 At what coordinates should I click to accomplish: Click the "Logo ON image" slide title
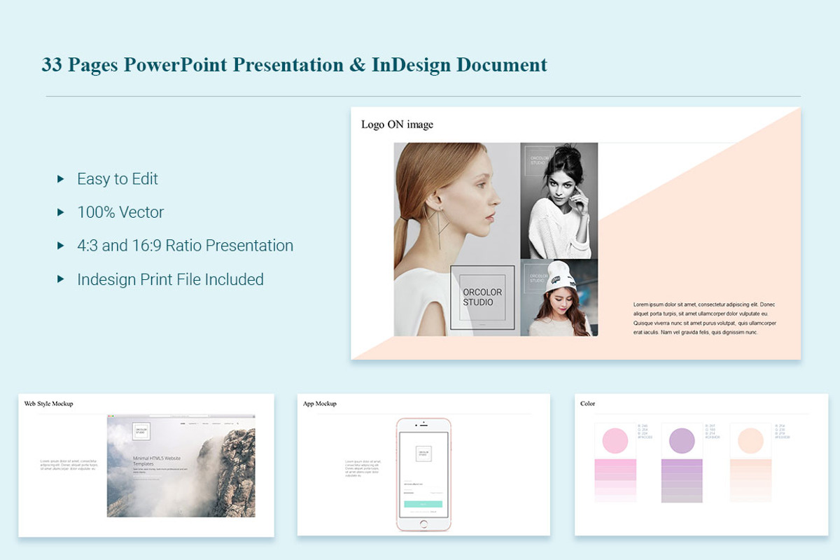[397, 125]
